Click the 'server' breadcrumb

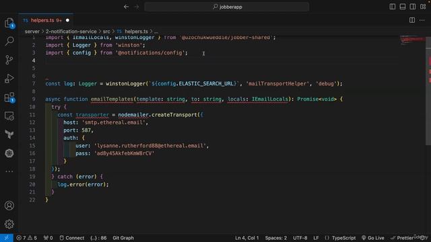click(x=32, y=32)
